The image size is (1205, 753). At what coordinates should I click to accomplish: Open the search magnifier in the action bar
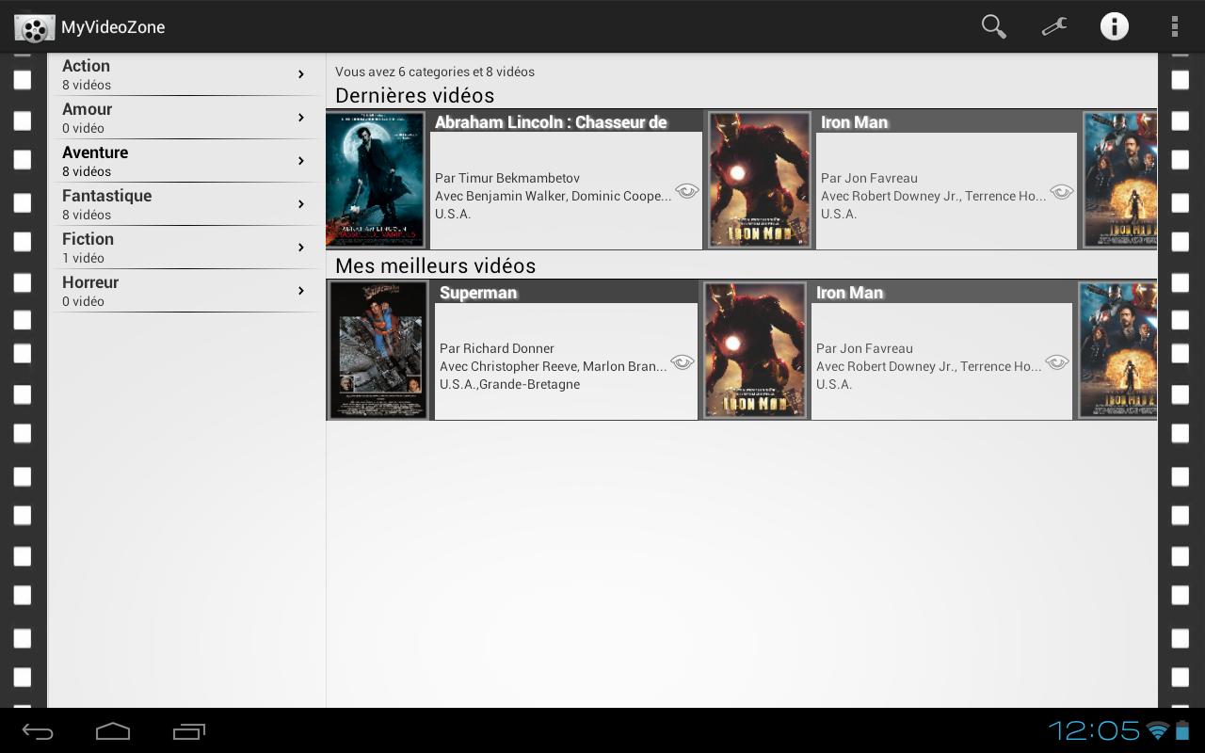pos(994,26)
